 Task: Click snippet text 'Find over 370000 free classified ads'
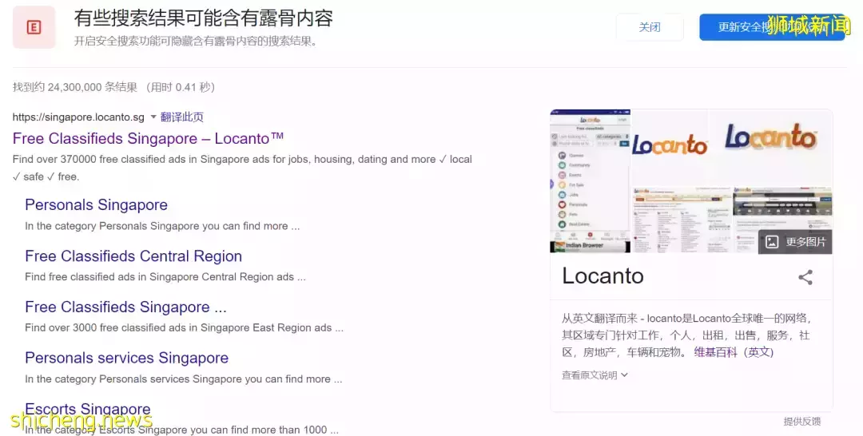pos(105,160)
